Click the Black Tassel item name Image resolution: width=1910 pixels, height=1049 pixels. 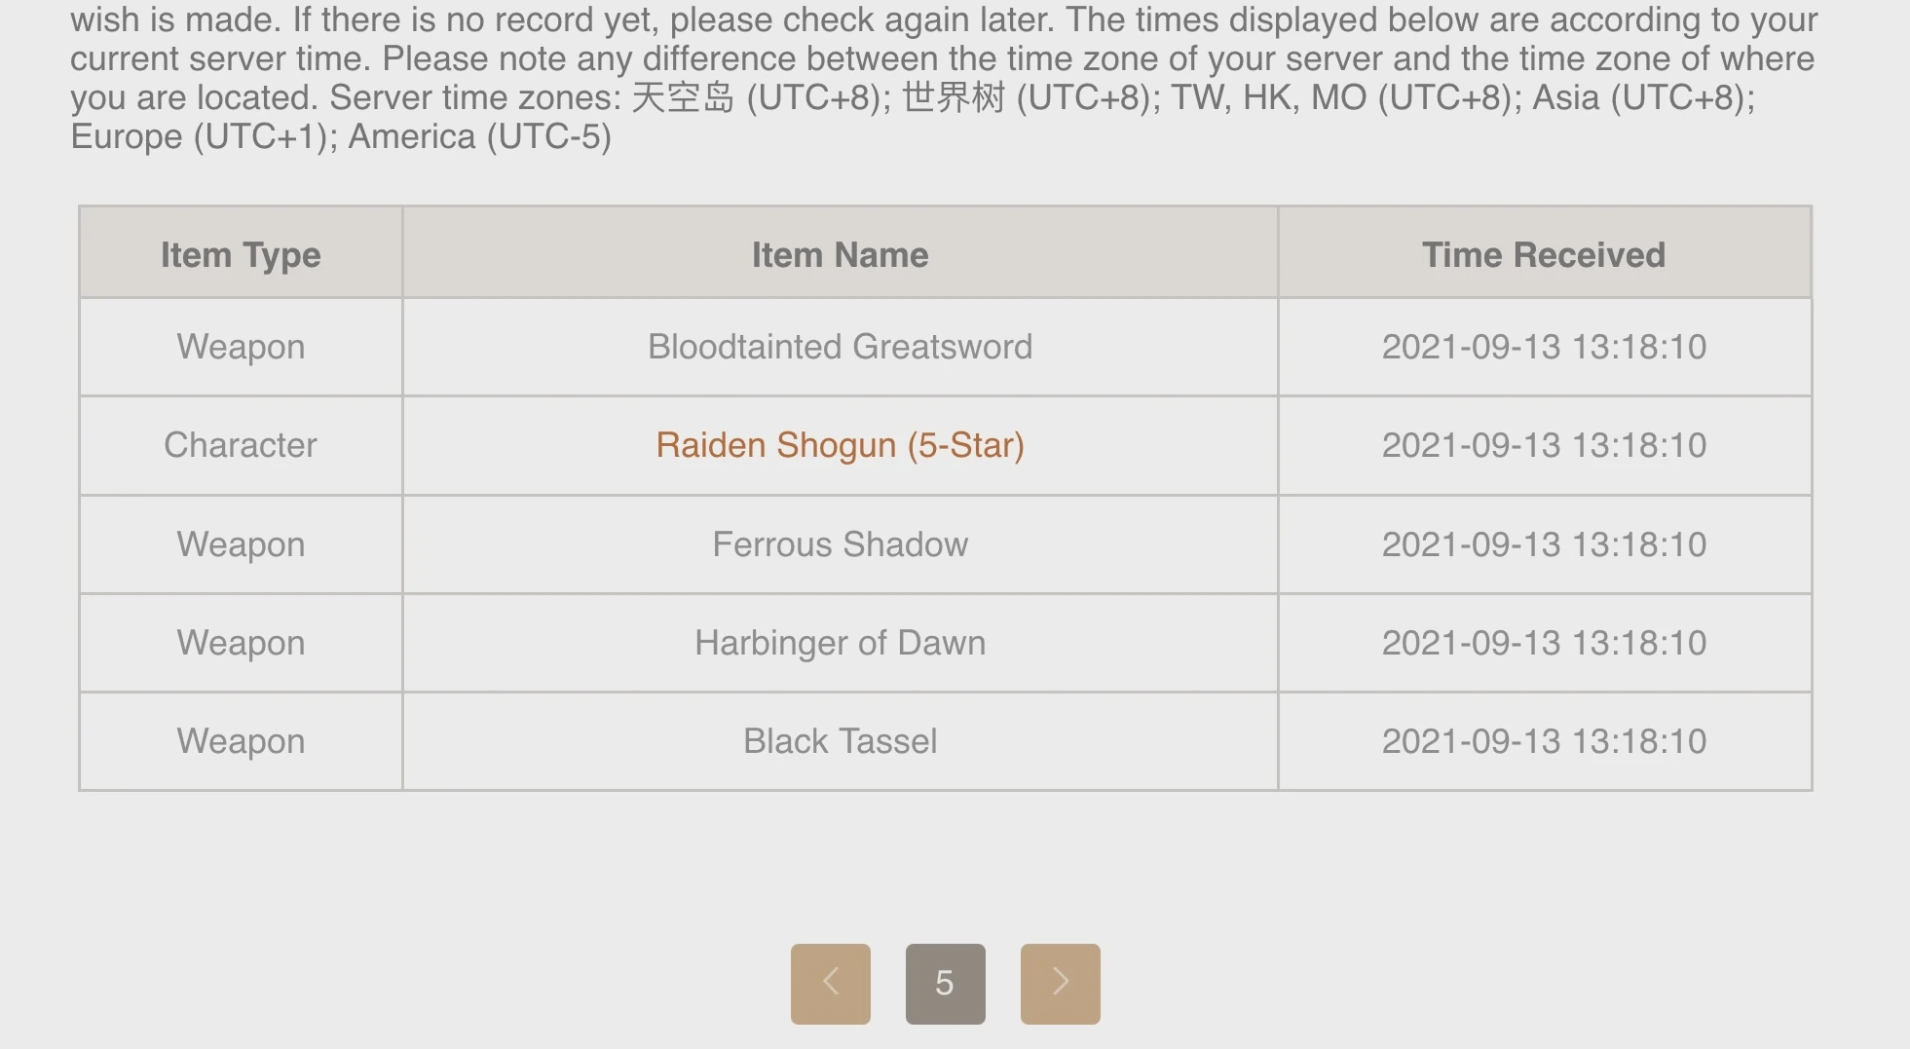840,741
